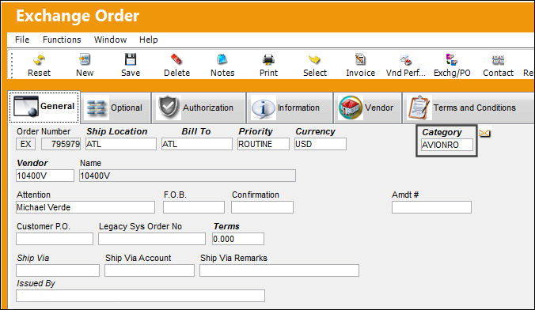Click the Currency field showing USD
535x310 pixels.
(321, 144)
